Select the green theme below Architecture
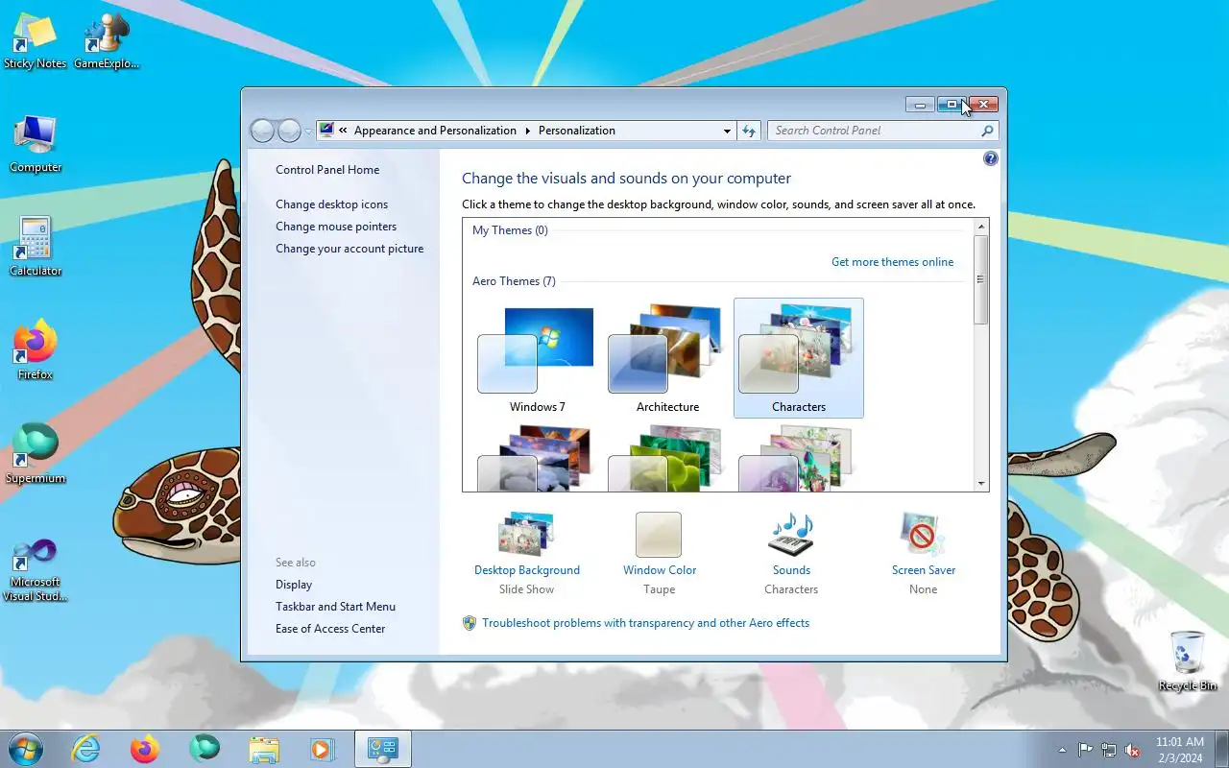The image size is (1229, 768). click(668, 459)
